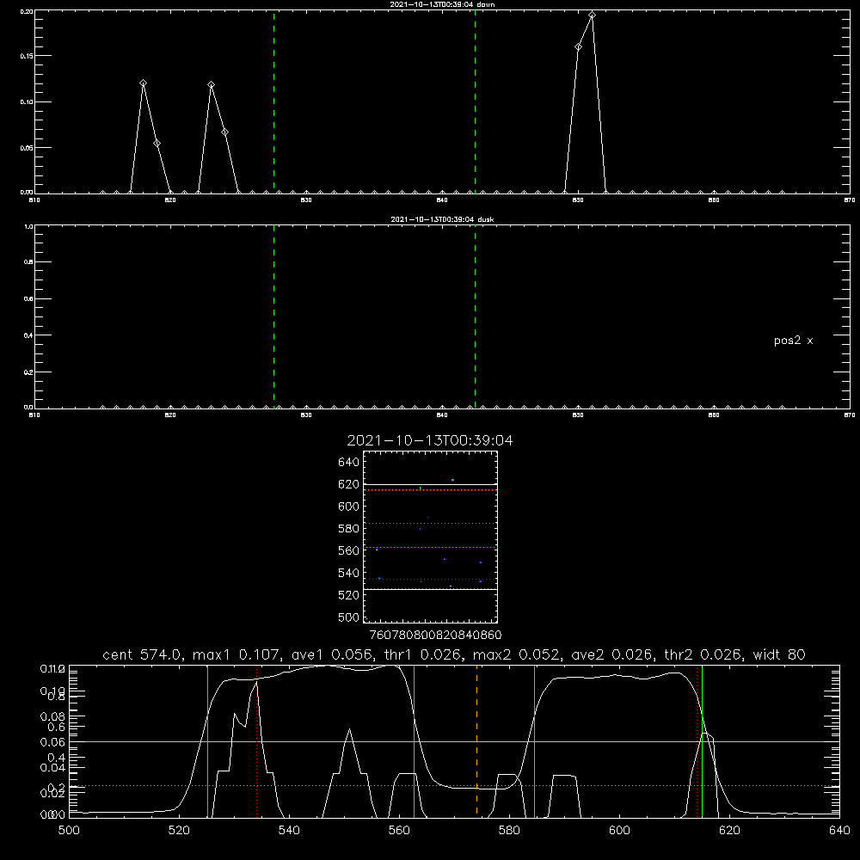Click the '2021-10-13T00:39:04 dusk' plot title
Viewport: 860px width, 860px height.
(x=442, y=219)
